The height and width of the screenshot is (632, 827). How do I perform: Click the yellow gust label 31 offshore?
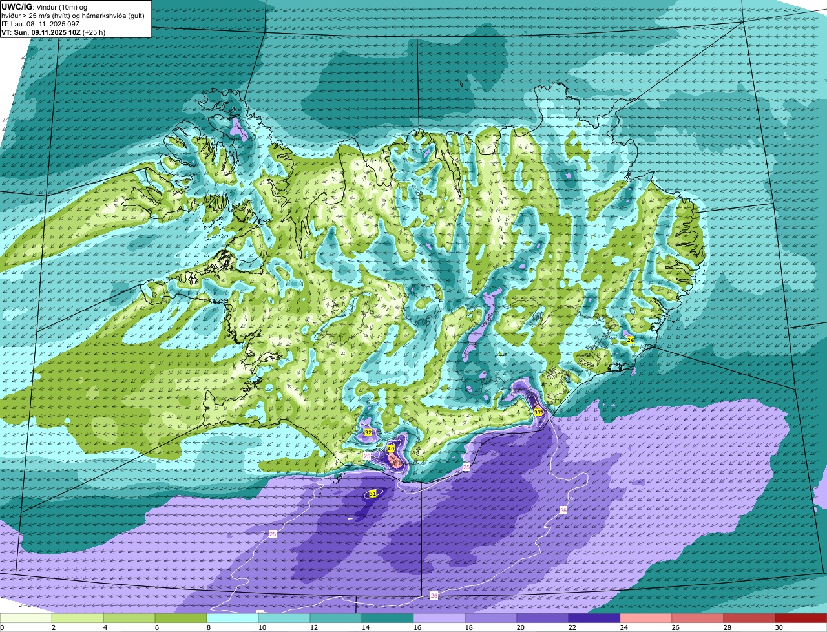click(x=373, y=494)
